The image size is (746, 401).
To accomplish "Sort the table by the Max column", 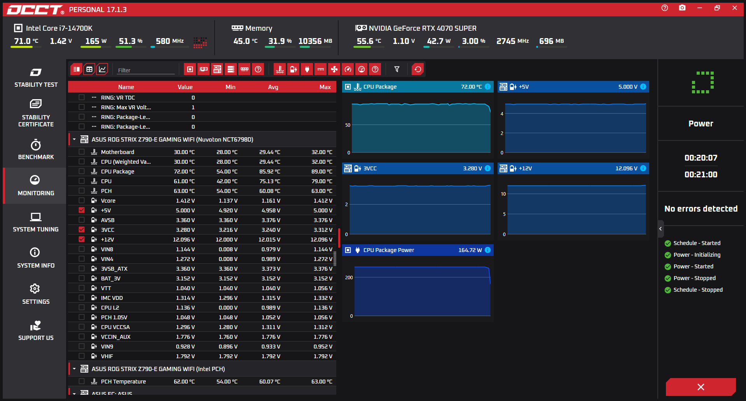I will click(325, 87).
